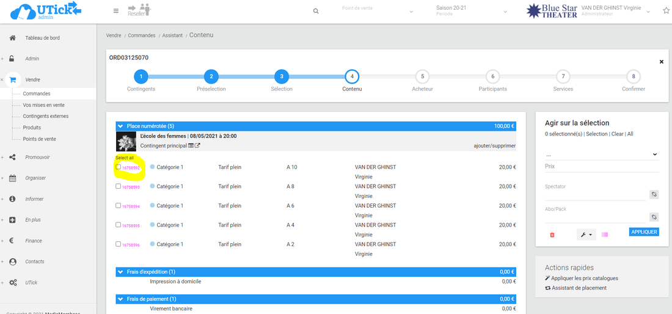Screen dimensions: 672x314
Task: Open the search magnifier in top bar
Action: point(315,11)
